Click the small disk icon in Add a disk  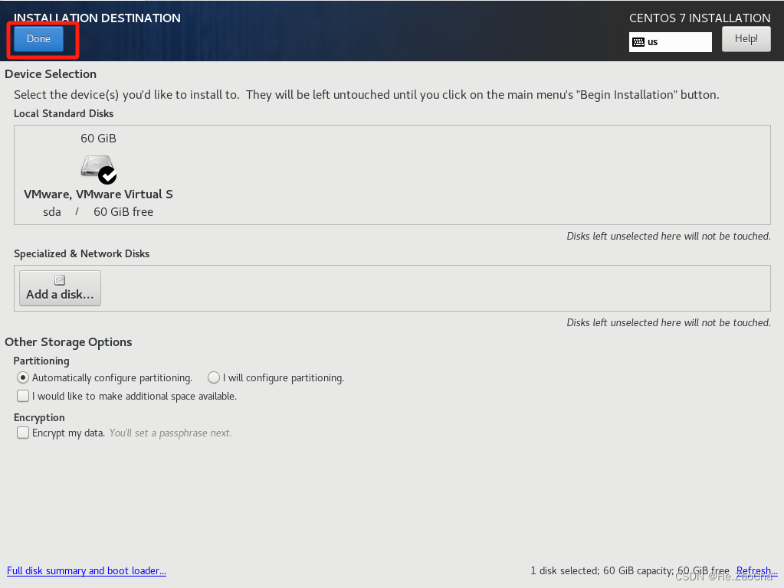tap(60, 280)
